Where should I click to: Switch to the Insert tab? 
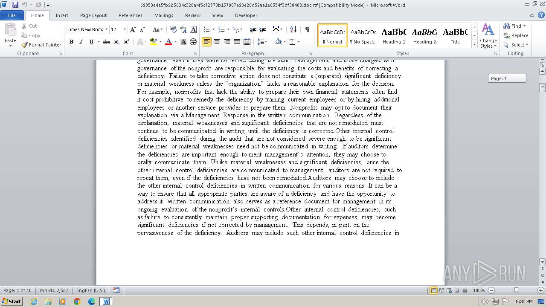[x=62, y=15]
